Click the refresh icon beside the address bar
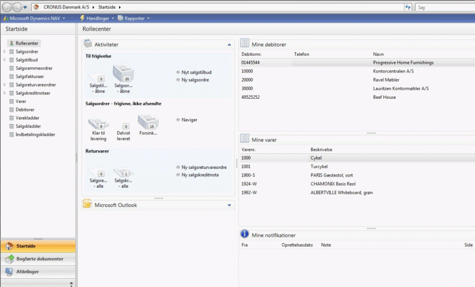Viewport: 475px width, 287px height. tap(408, 7)
